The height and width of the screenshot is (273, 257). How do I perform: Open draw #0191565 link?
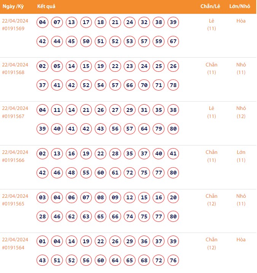click(13, 204)
